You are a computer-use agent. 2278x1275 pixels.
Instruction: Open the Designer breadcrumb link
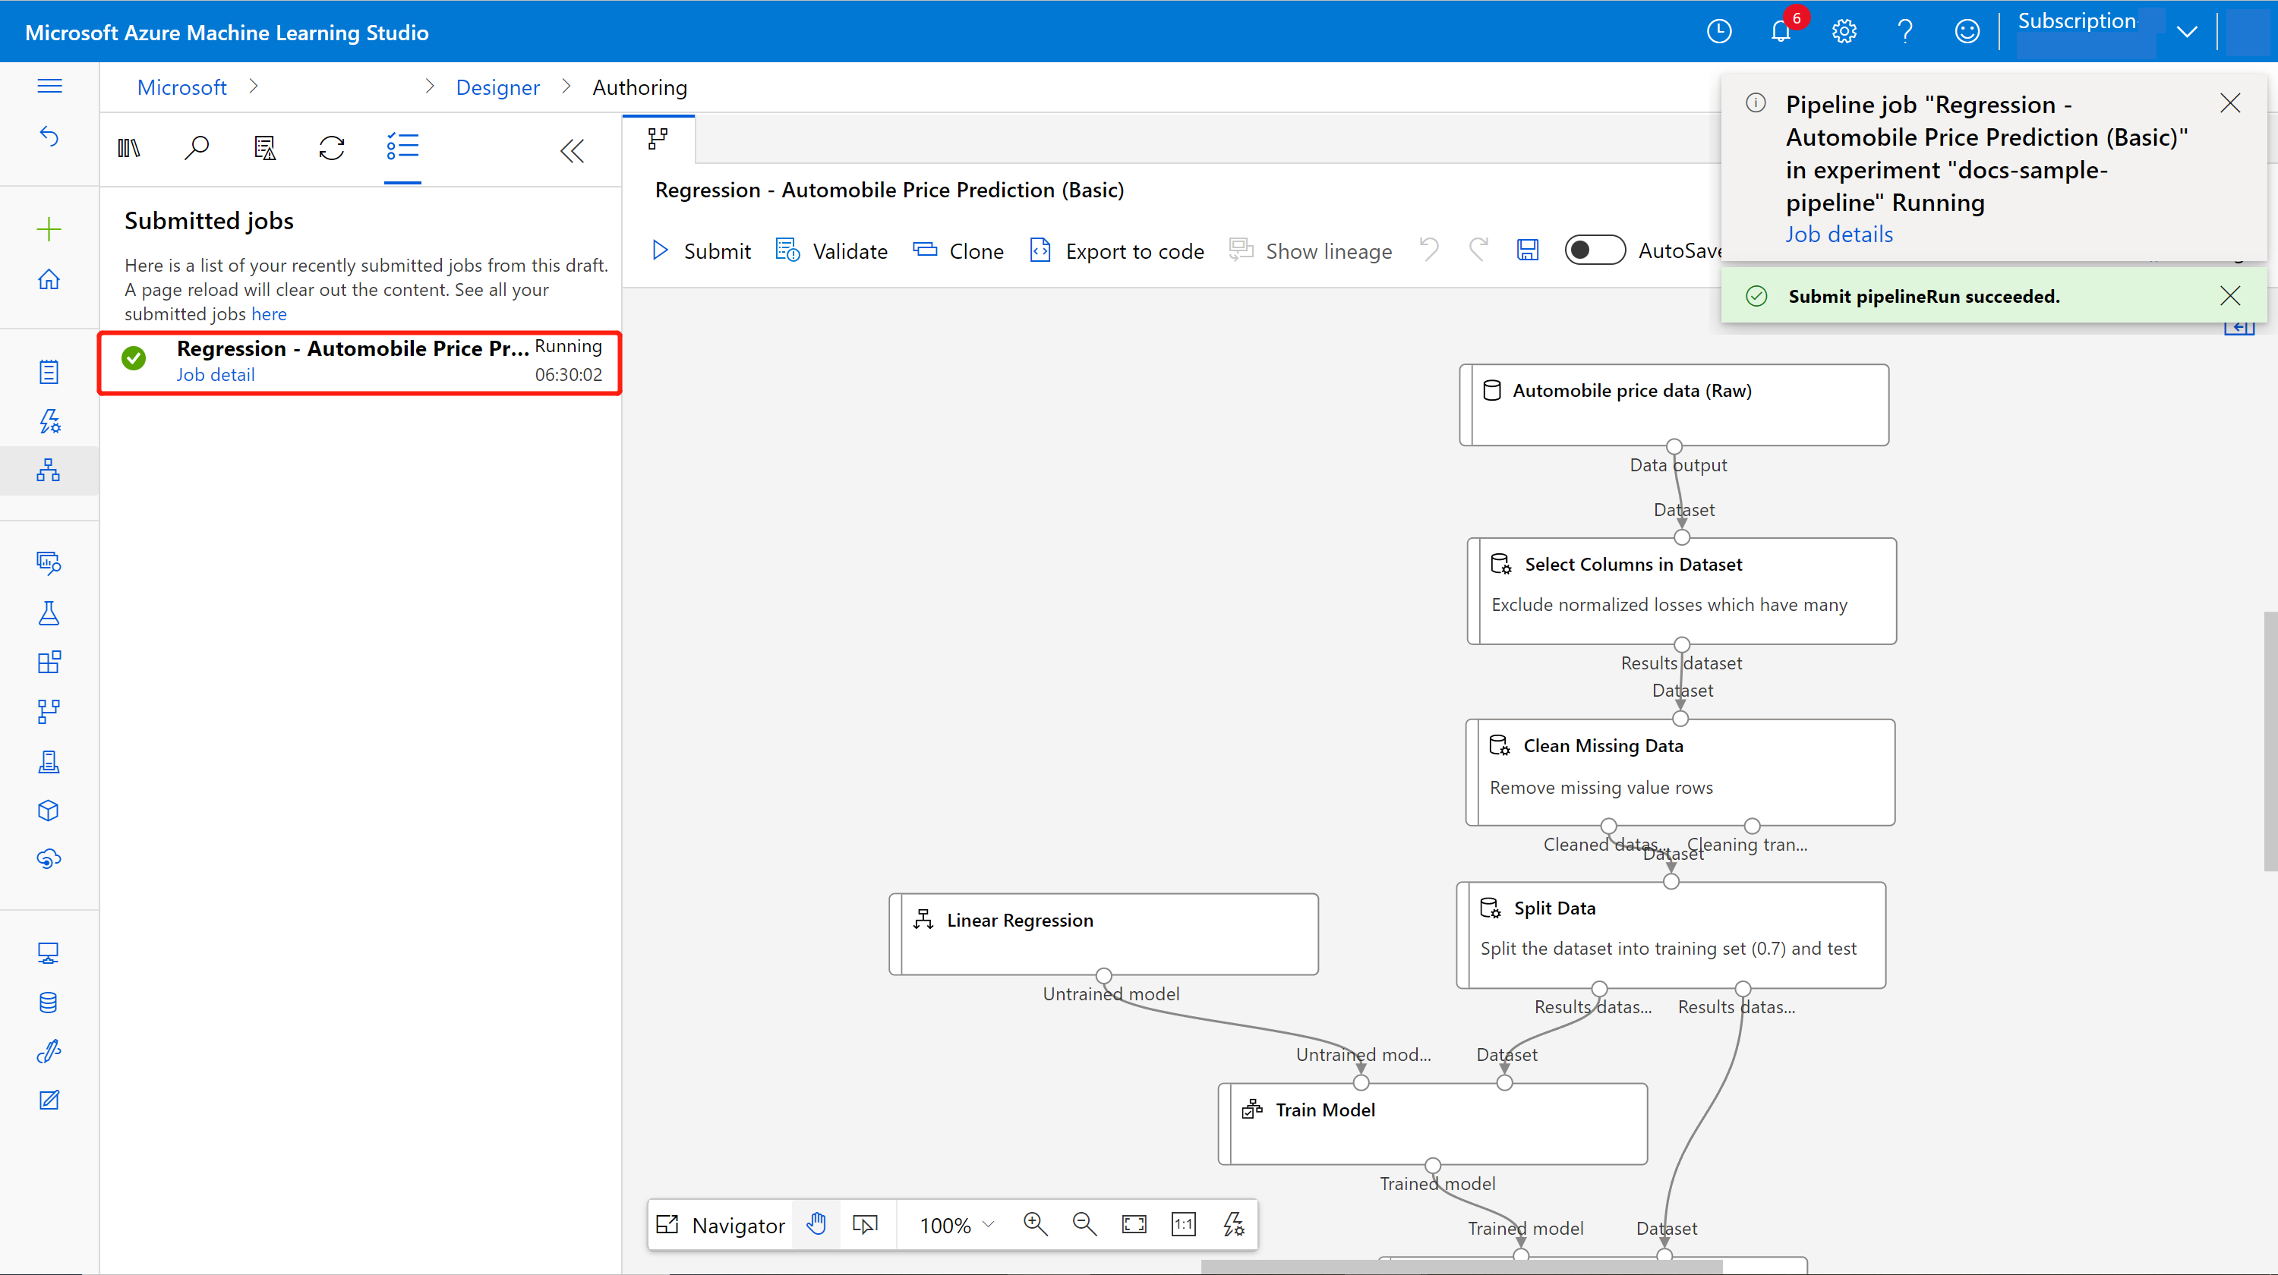498,87
